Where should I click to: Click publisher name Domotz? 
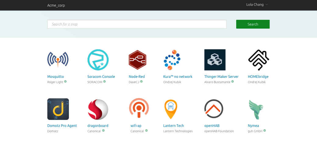pyautogui.click(x=53, y=131)
